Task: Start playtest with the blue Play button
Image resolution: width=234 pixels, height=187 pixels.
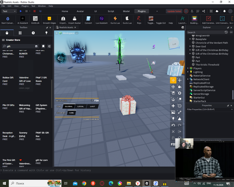Action: click(x=21, y=11)
